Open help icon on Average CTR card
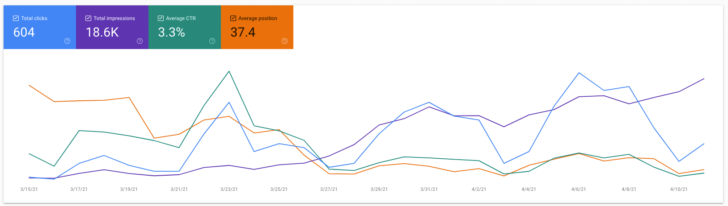728x206 pixels. point(212,41)
